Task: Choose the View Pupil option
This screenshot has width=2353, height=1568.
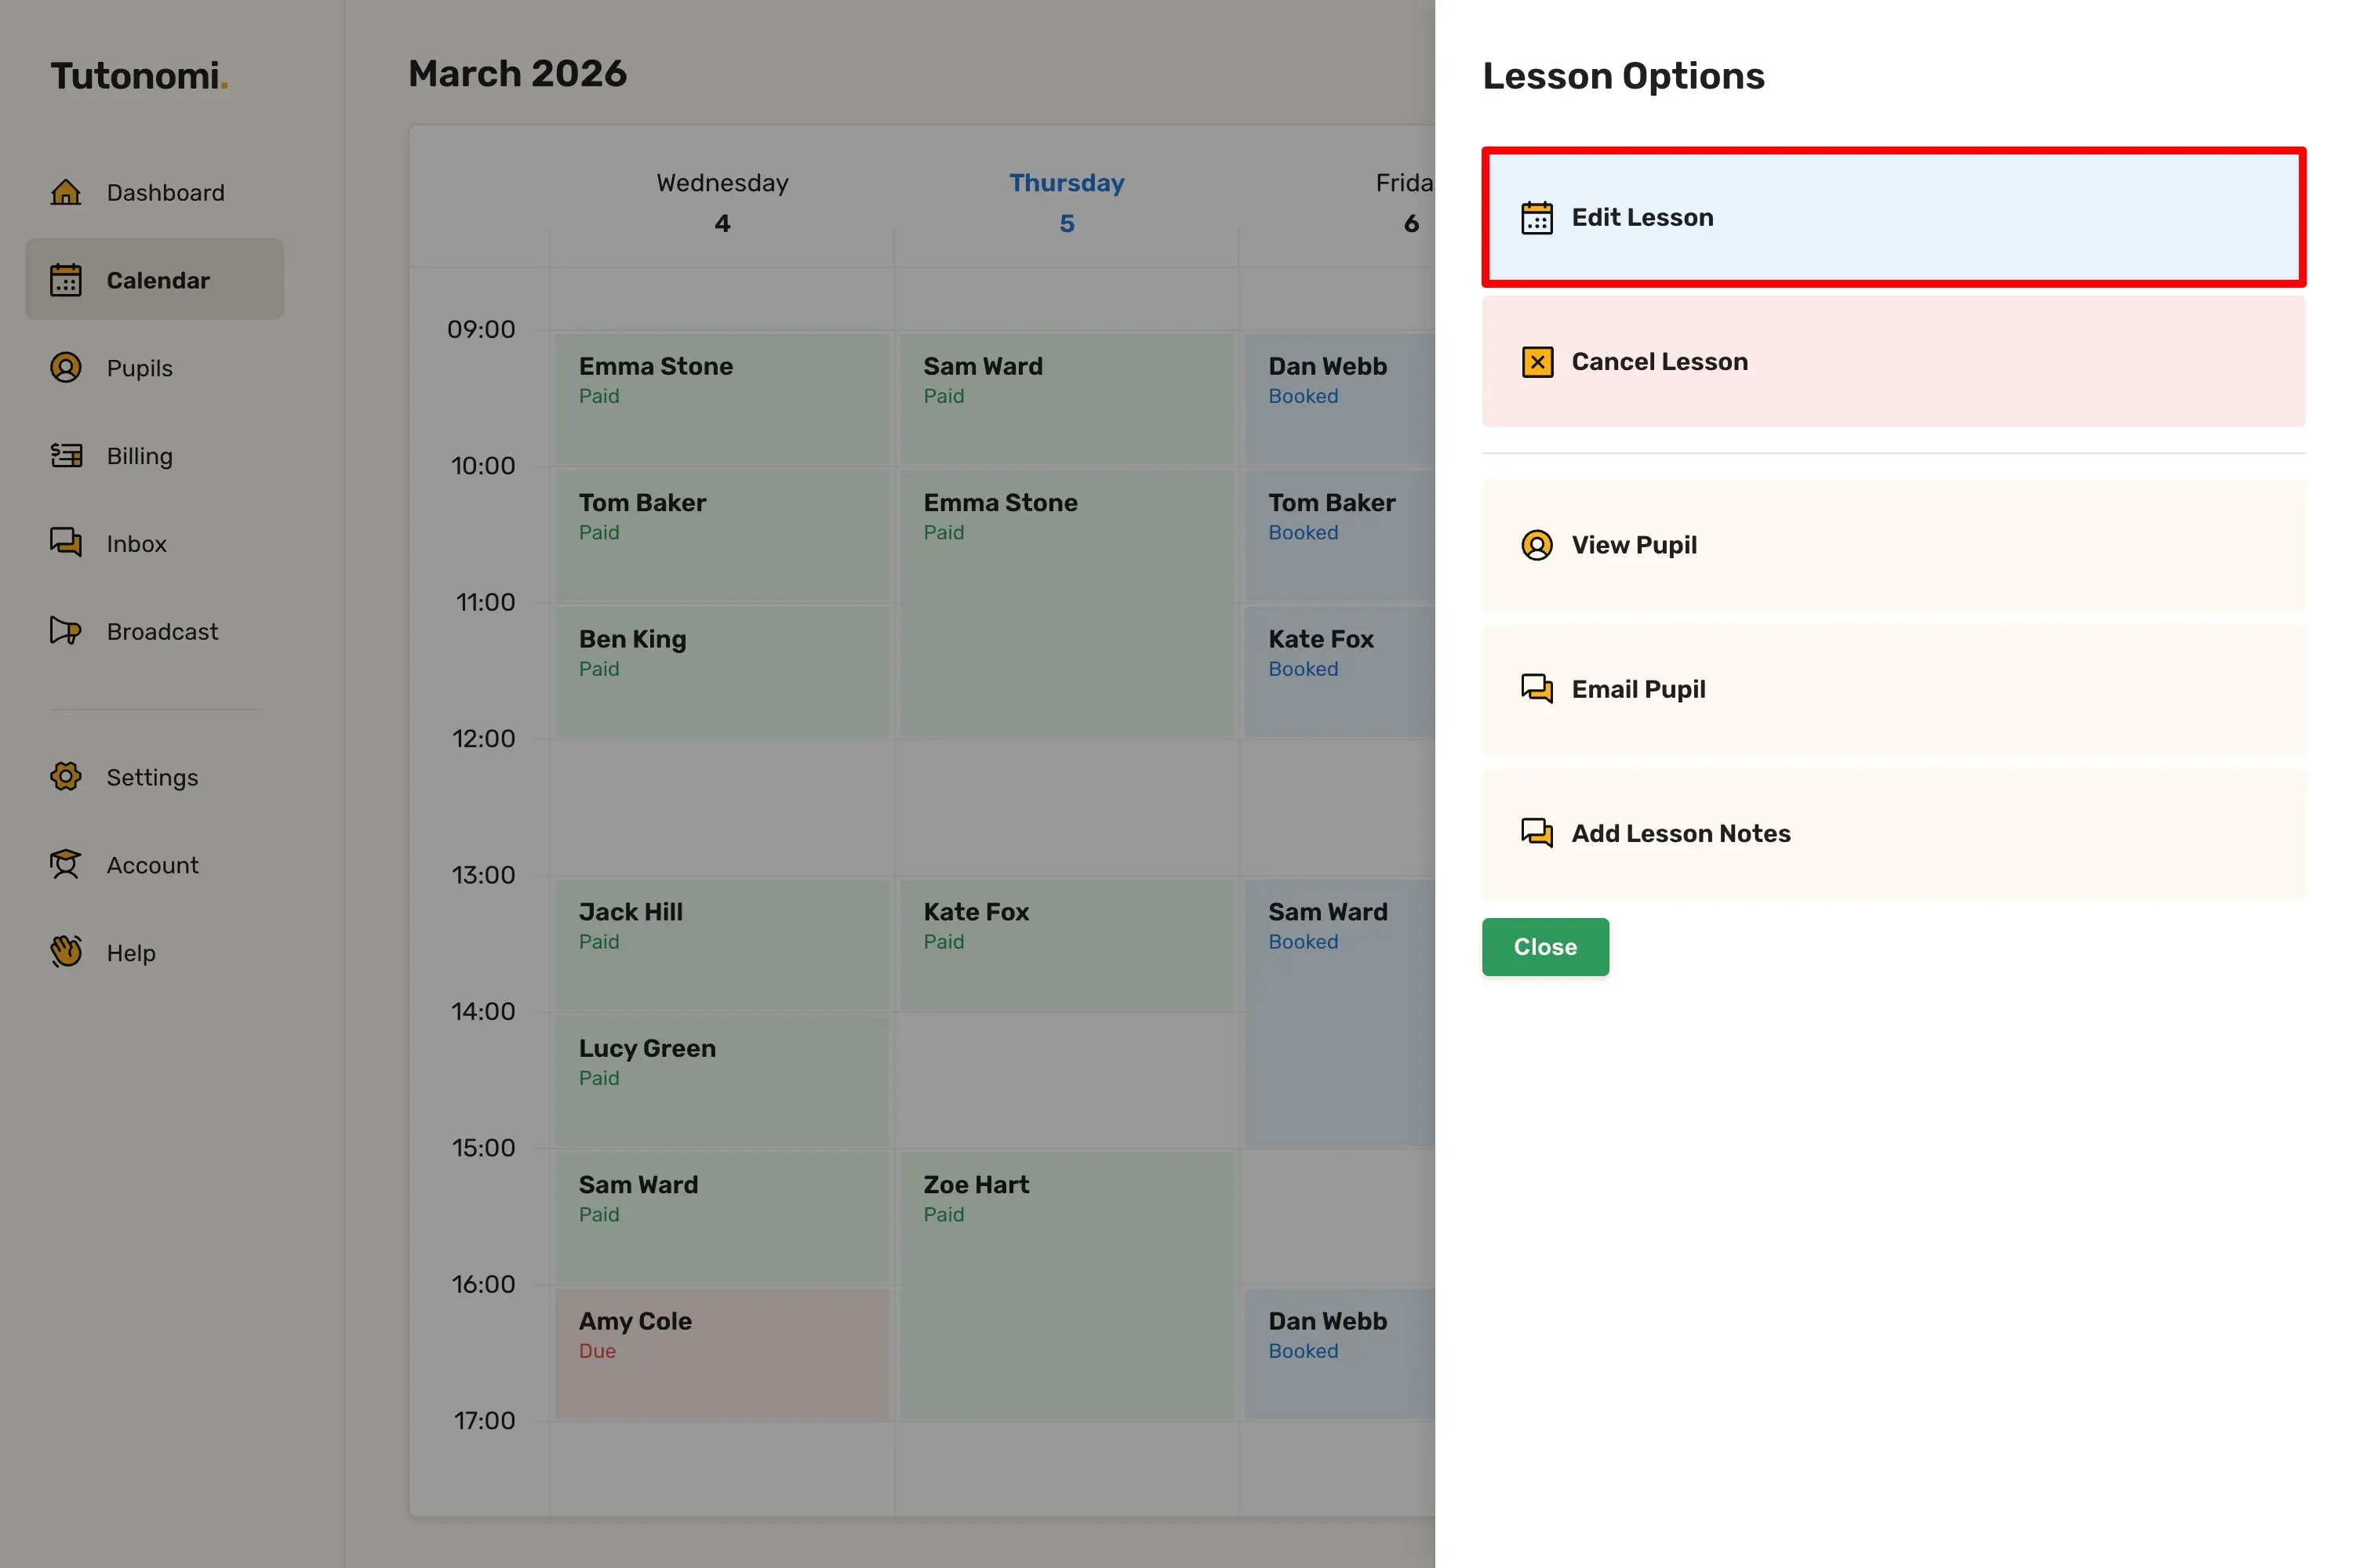Action: tap(1893, 545)
